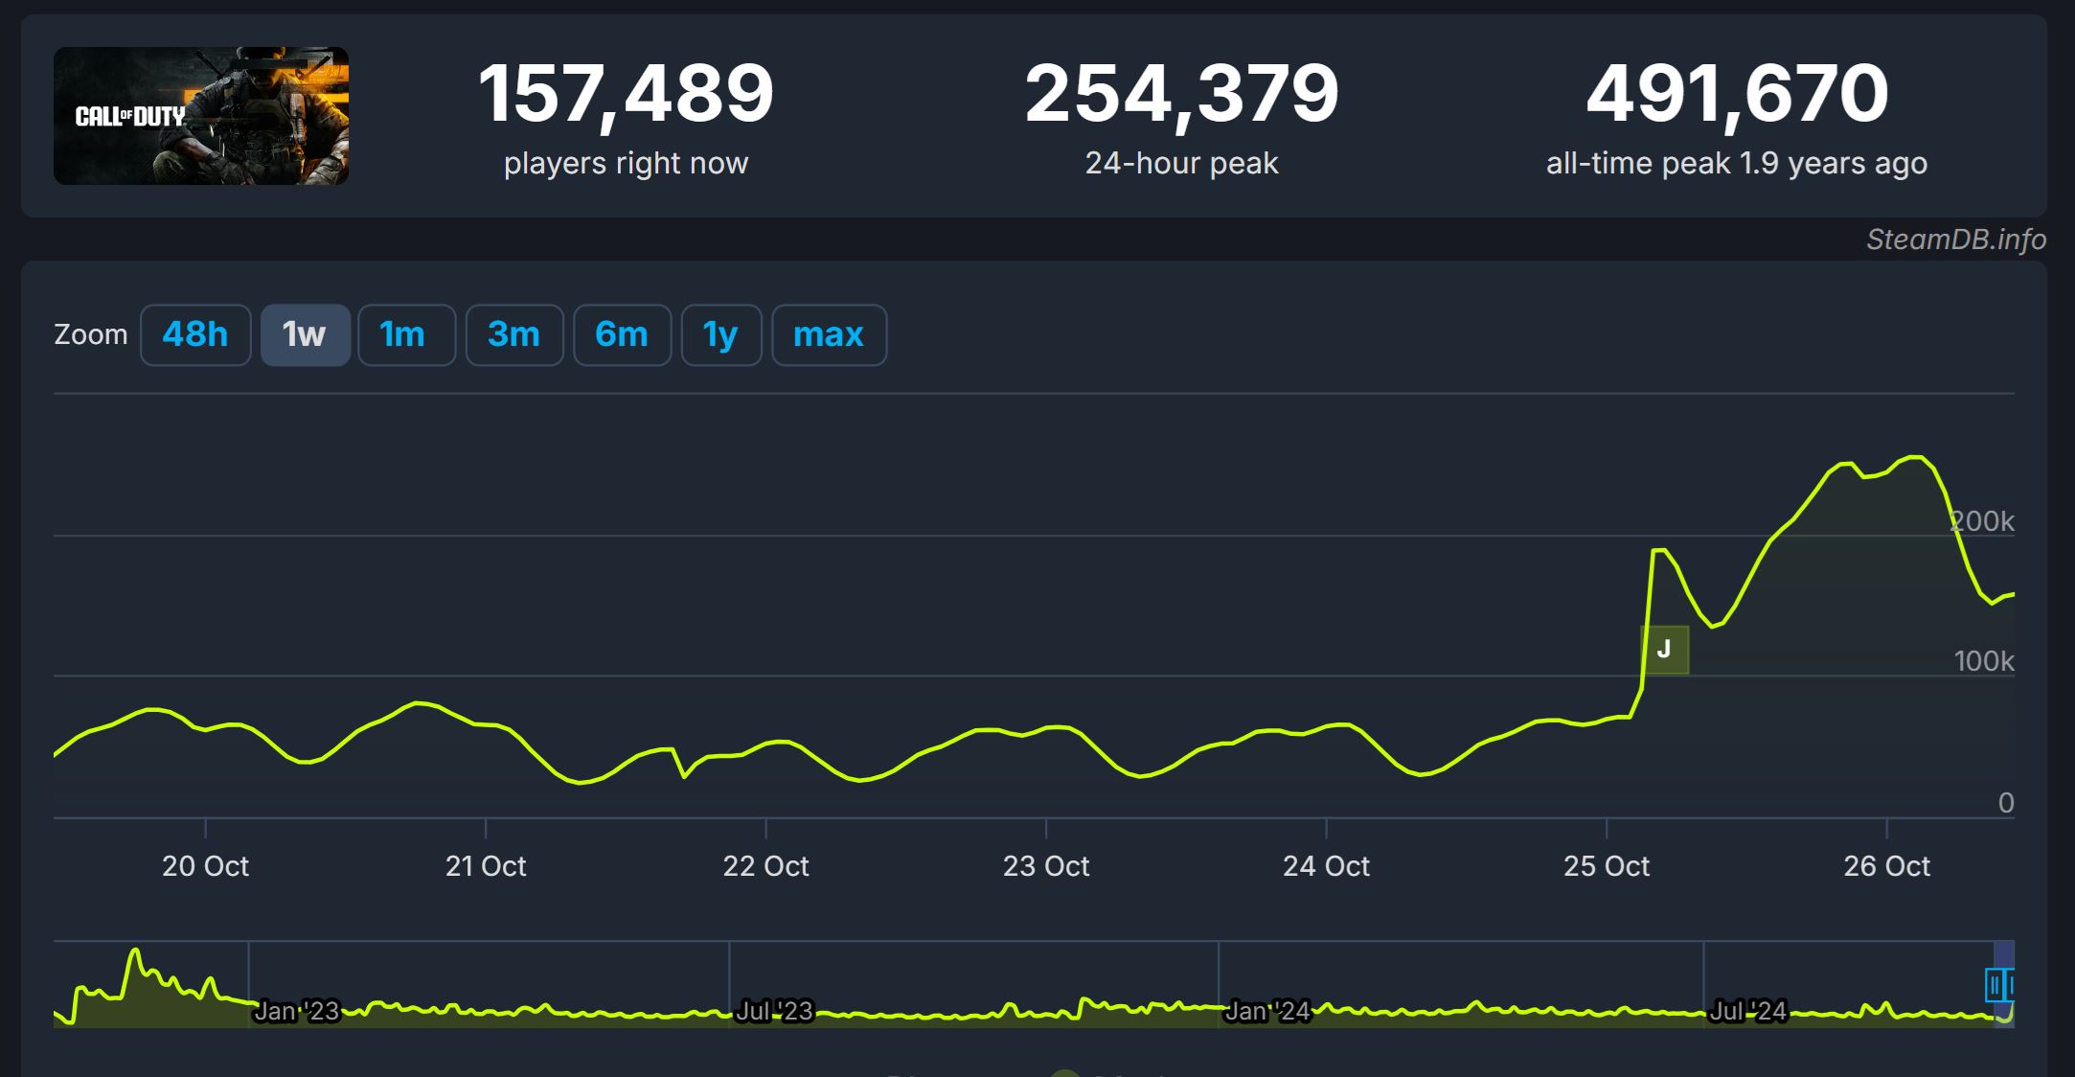Click the Call of Duty game thumbnail
Screen dimensions: 2075x1077
(x=201, y=116)
